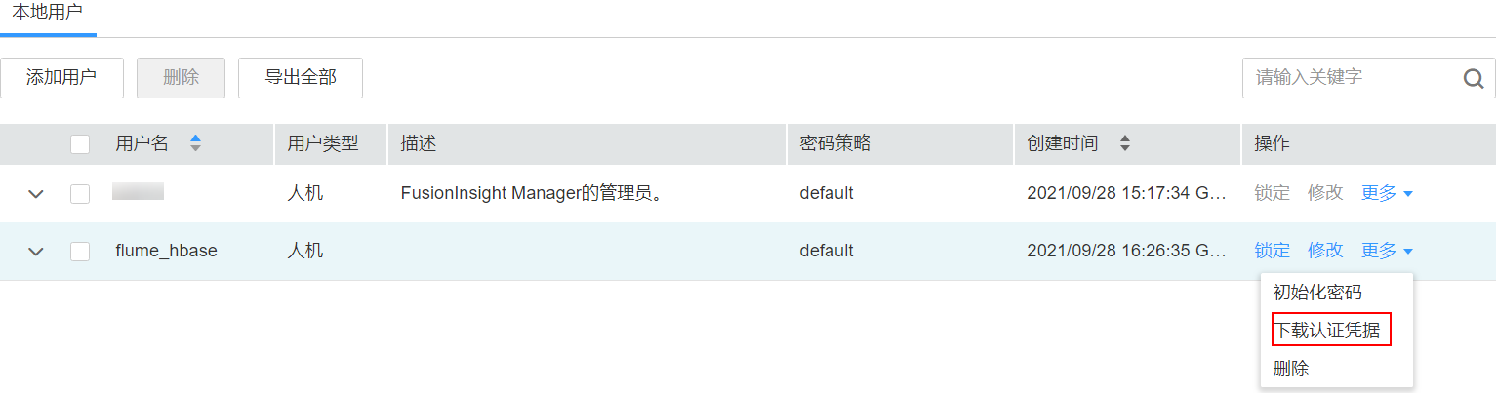The height and width of the screenshot is (393, 1497).
Task: Click 修改 link for flume_hbase
Action: [x=1325, y=251]
